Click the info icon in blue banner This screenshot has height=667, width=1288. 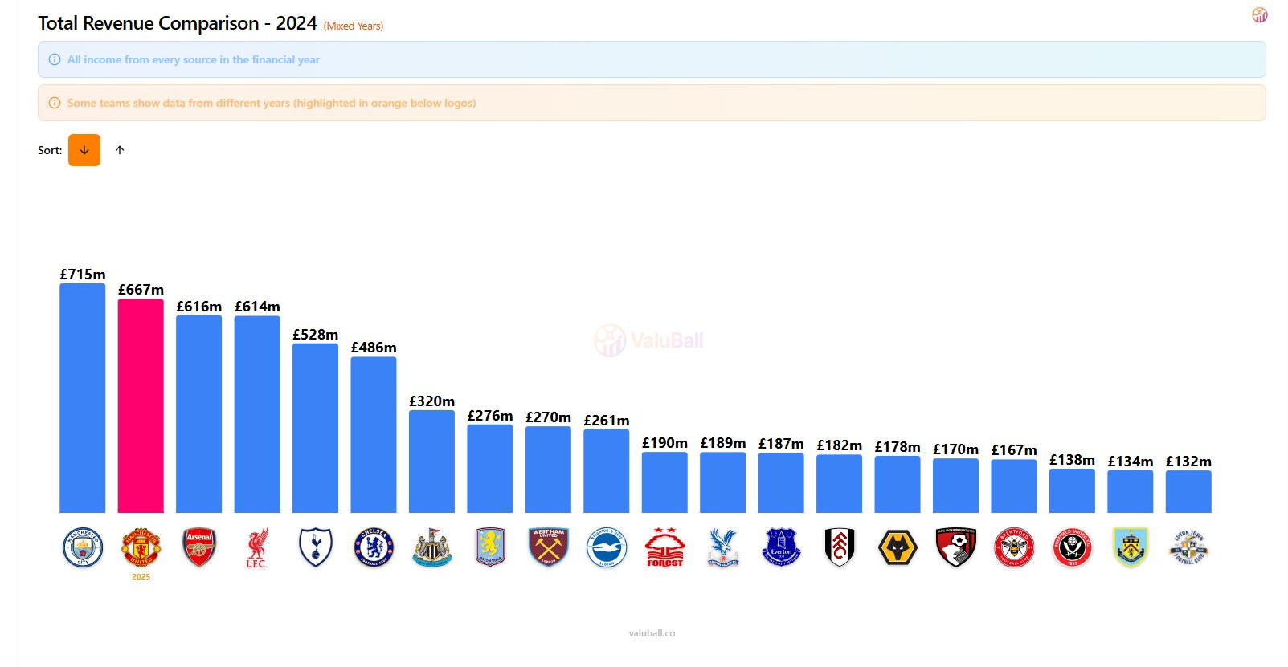click(x=55, y=59)
